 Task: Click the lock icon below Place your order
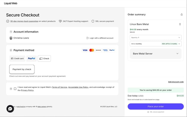coord(148,112)
